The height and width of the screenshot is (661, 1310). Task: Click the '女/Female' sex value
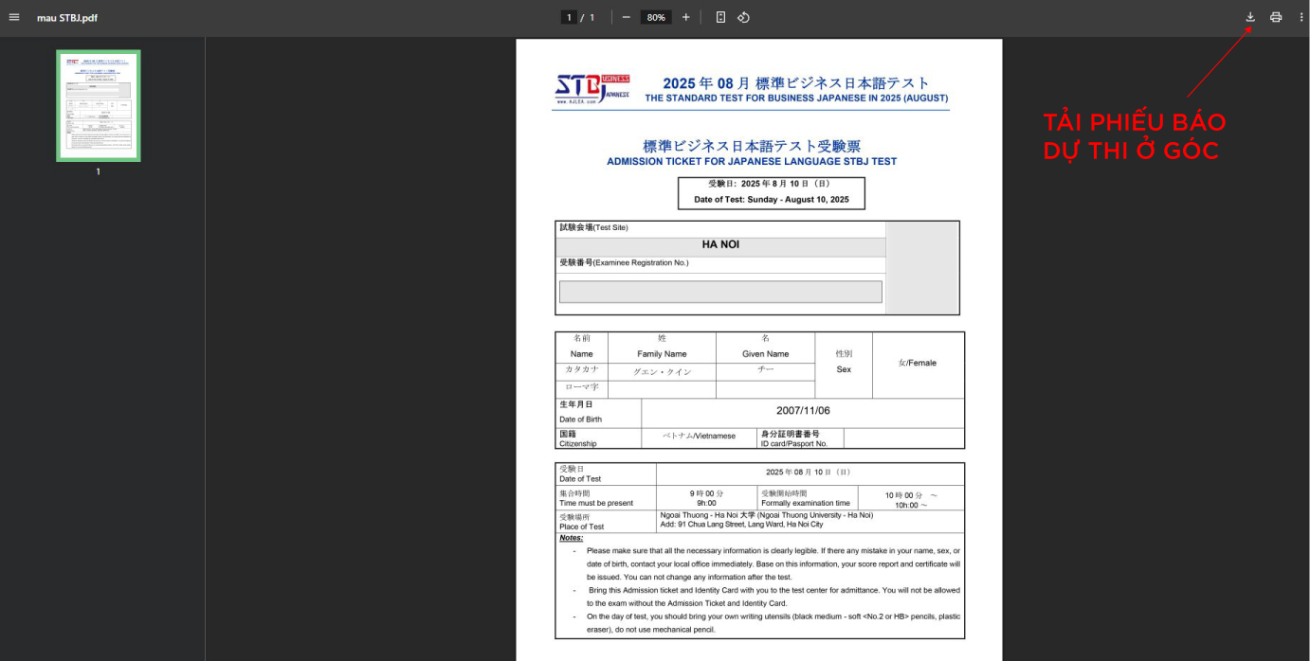[918, 363]
